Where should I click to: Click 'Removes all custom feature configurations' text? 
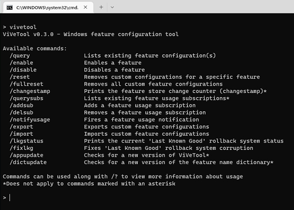coord(153,84)
